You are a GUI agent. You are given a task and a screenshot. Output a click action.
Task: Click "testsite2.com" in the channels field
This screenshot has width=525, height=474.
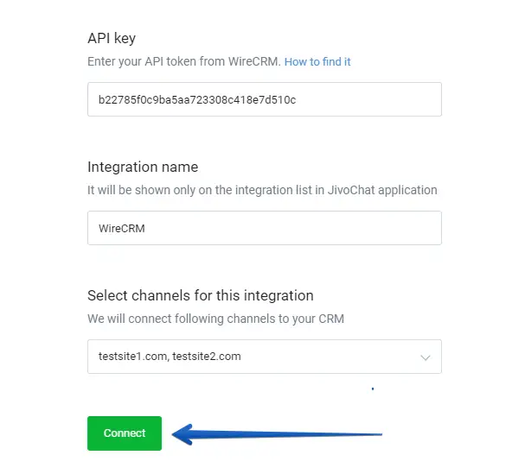(207, 357)
